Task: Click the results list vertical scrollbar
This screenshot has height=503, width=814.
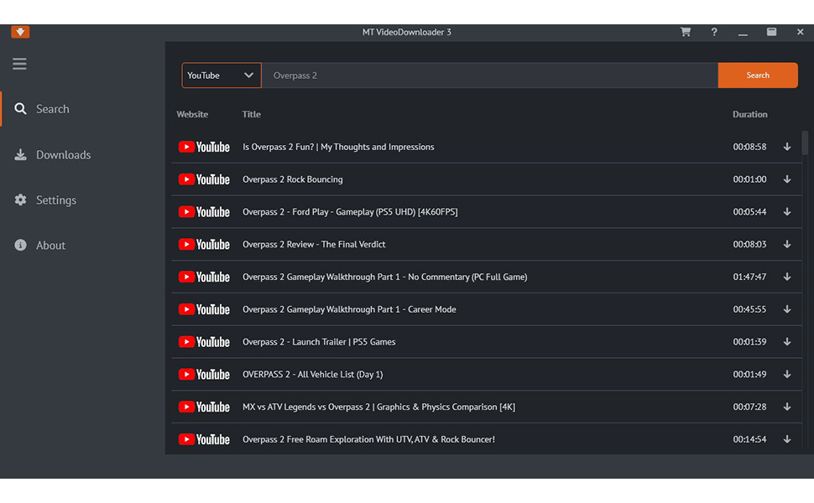Action: (x=805, y=143)
